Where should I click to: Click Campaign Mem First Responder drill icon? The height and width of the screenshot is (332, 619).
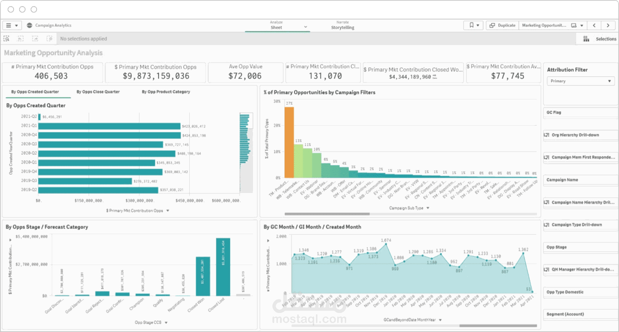coord(546,157)
